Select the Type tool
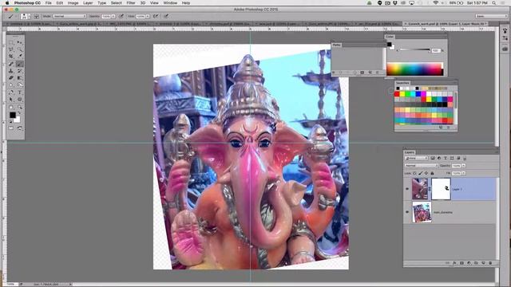Viewport: 511px width, 287px height. coord(19,92)
